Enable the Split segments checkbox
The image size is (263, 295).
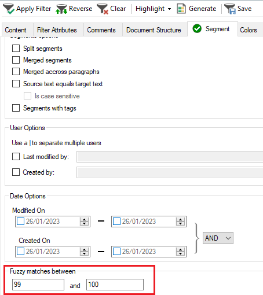click(16, 49)
